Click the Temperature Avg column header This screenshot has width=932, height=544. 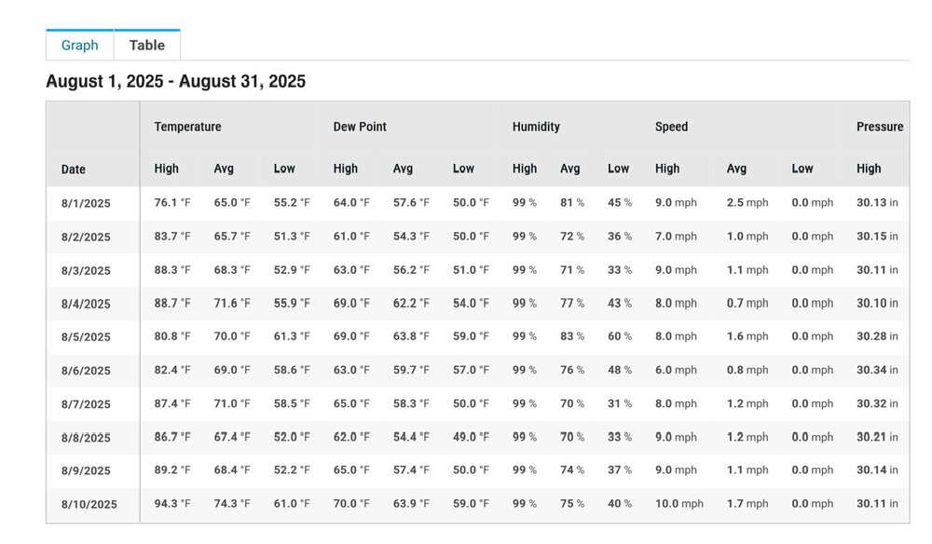click(x=224, y=169)
